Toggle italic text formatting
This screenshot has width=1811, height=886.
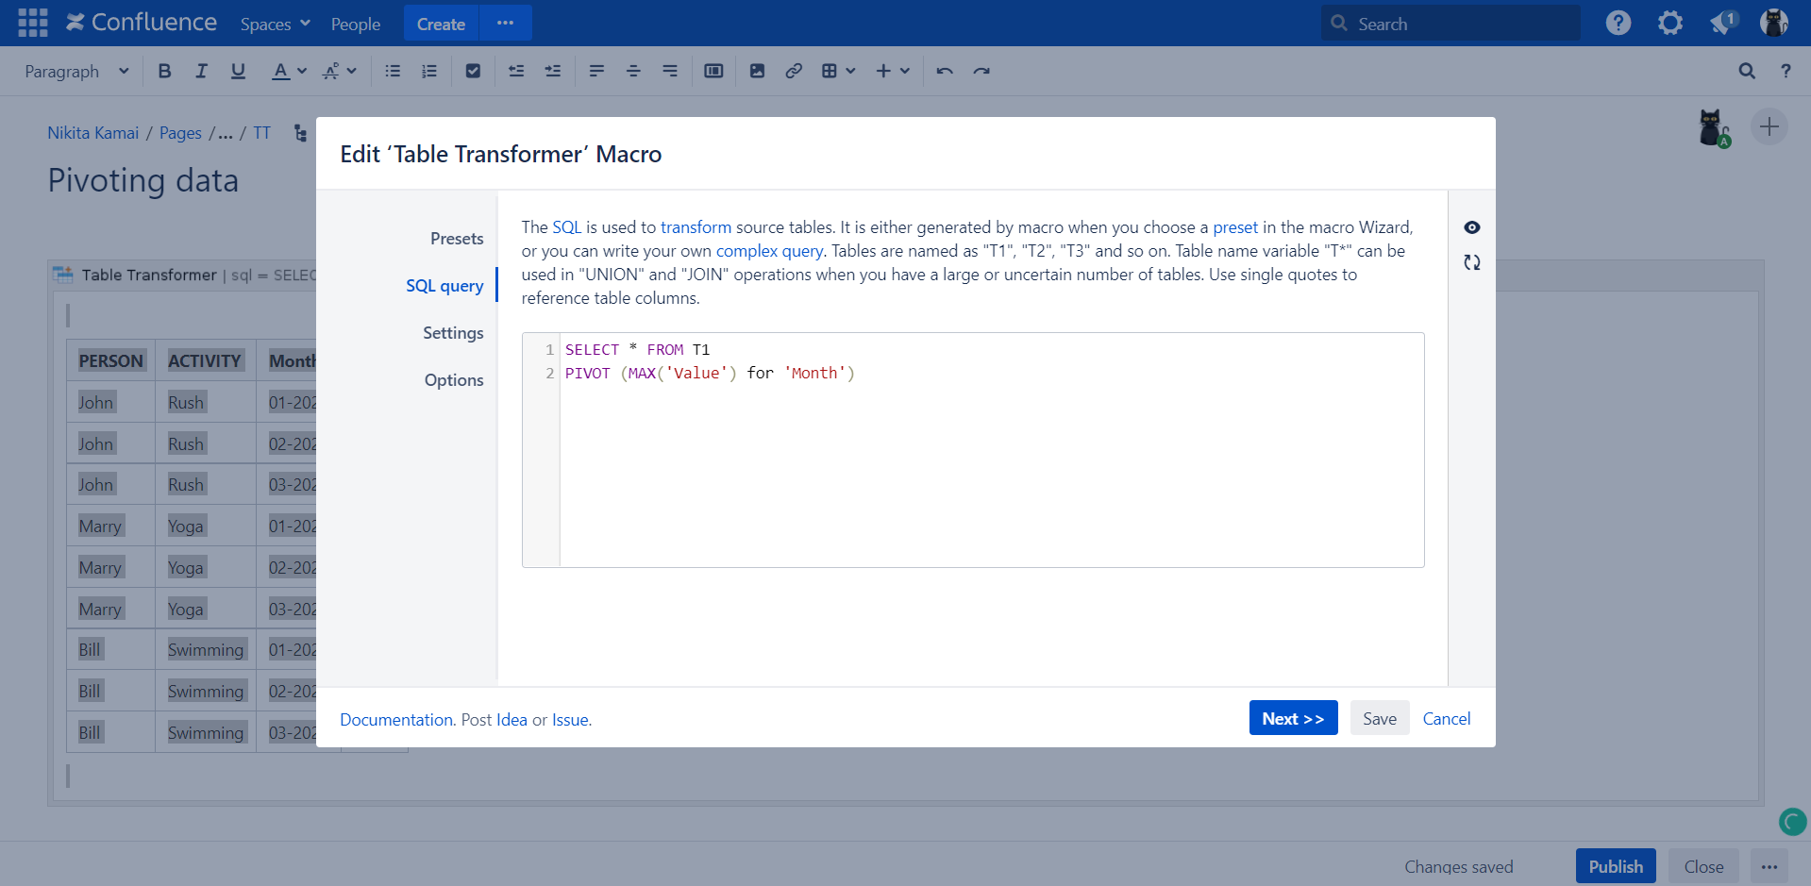tap(201, 71)
